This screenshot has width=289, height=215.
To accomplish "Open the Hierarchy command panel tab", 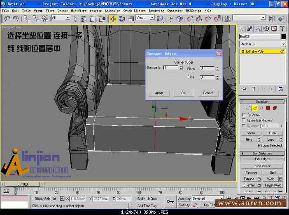I will click(x=258, y=28).
